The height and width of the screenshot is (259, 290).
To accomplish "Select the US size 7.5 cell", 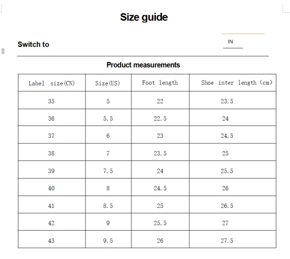I will tap(108, 170).
